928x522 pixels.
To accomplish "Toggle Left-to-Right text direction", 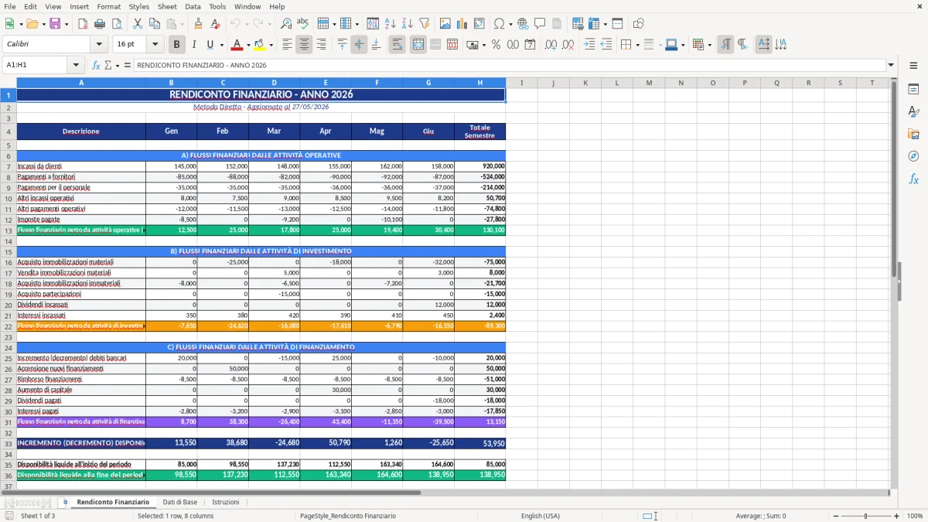I will [725, 45].
